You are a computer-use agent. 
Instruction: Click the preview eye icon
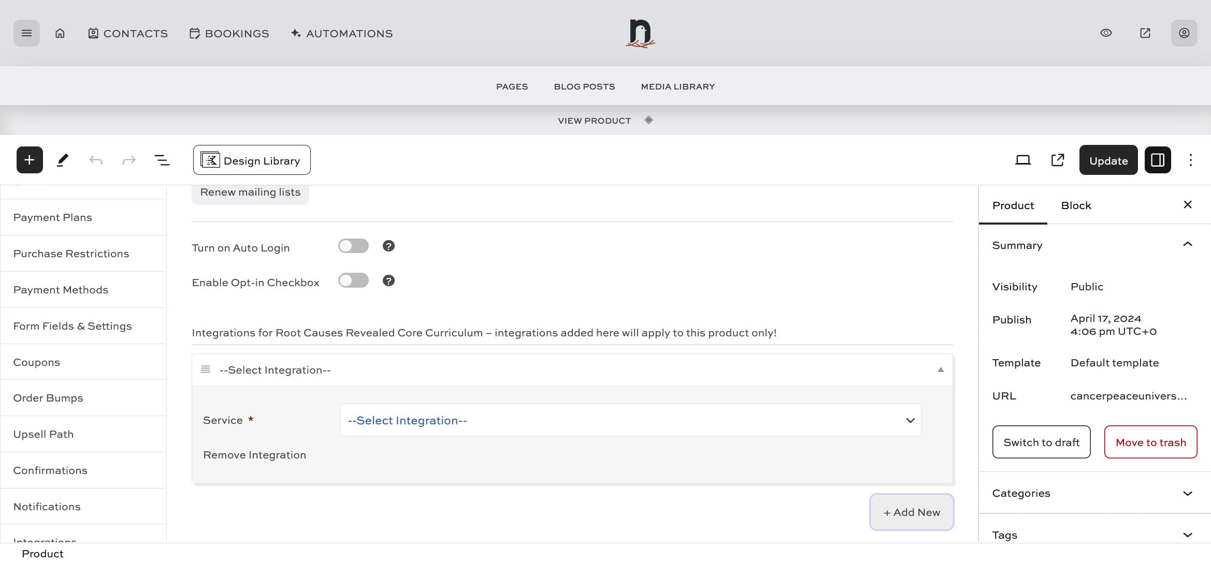[1106, 33]
